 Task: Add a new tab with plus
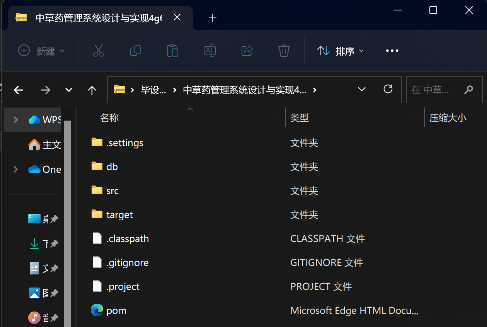click(213, 18)
